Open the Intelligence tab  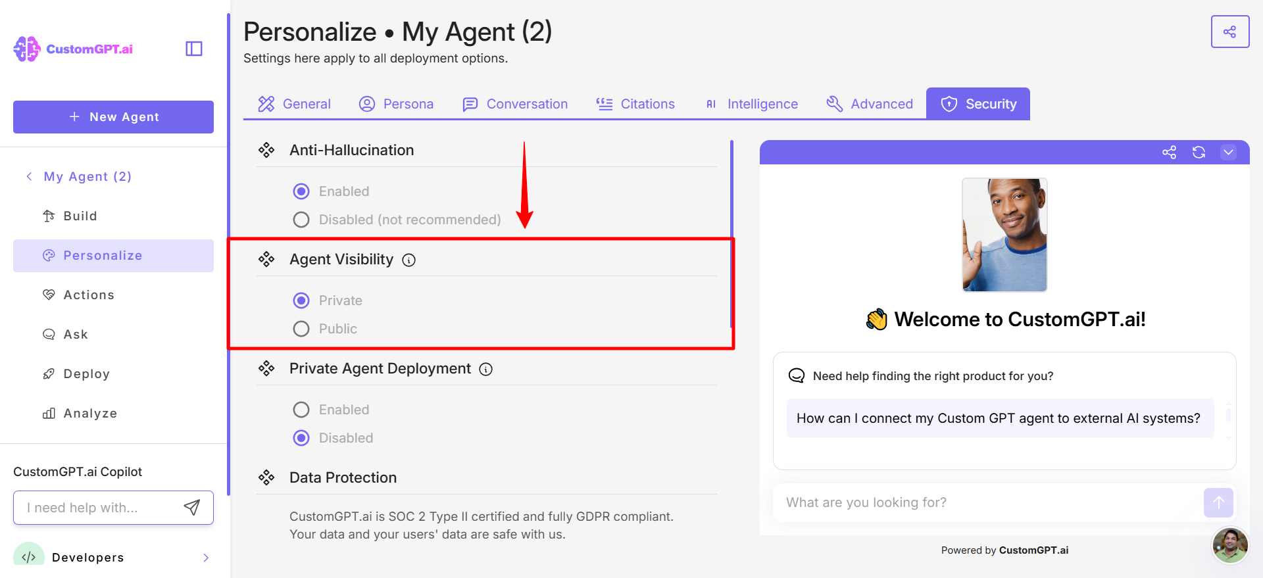point(751,104)
